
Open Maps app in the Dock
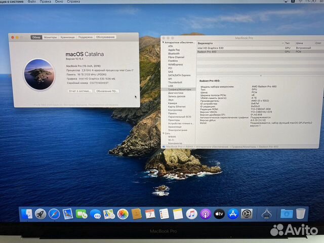109,214
